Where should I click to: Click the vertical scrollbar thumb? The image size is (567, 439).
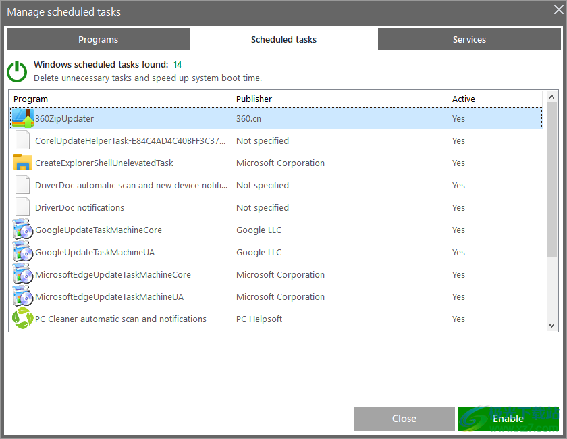coord(551,180)
